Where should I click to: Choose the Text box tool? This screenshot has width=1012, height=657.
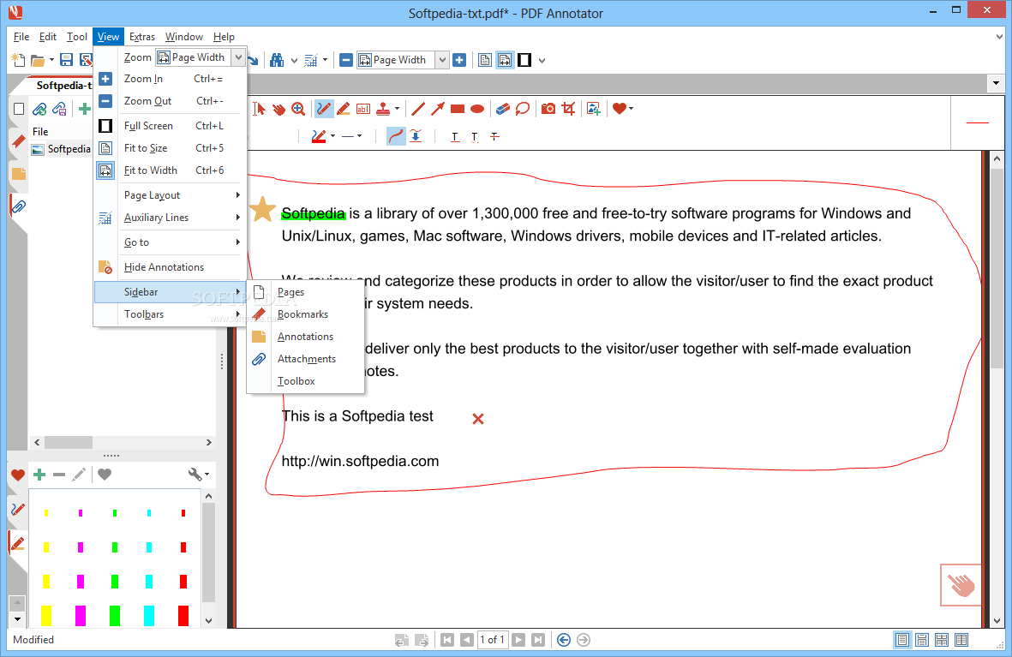tap(363, 109)
